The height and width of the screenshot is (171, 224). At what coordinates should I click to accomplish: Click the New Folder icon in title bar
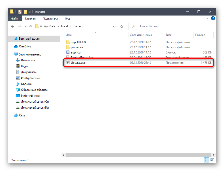(x=25, y=12)
